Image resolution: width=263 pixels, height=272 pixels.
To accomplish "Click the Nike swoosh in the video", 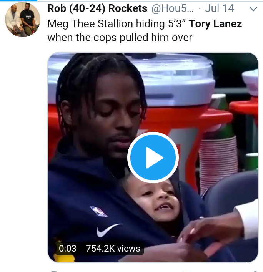I will (x=109, y=230).
